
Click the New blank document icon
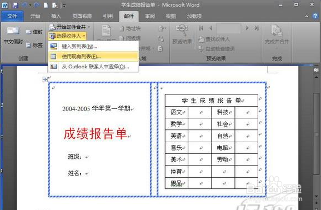[x=46, y=6]
